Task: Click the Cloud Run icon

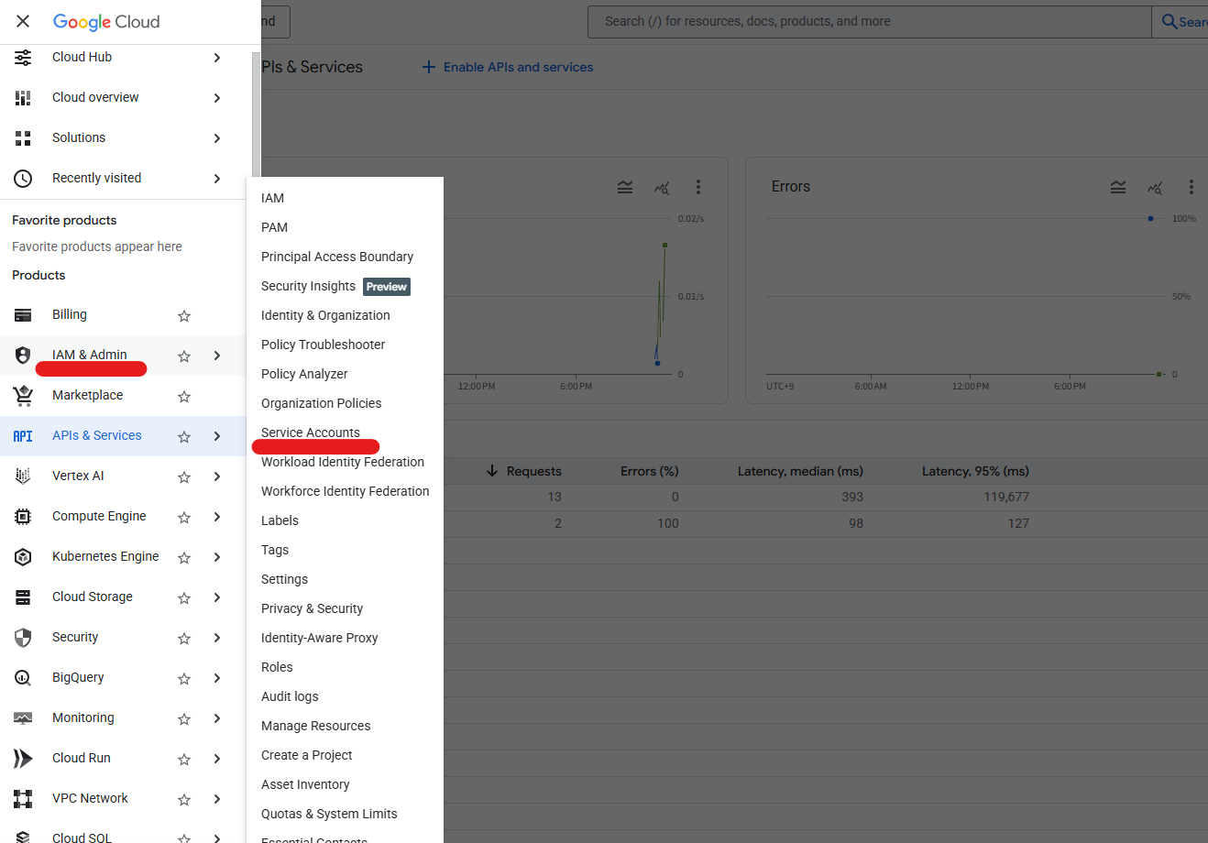Action: (x=23, y=759)
